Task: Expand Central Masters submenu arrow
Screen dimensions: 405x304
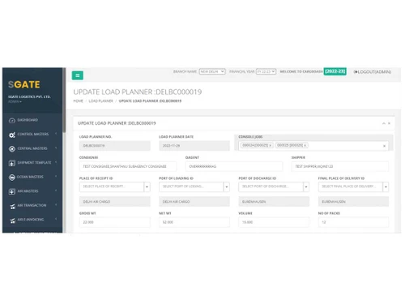Action: (56, 148)
